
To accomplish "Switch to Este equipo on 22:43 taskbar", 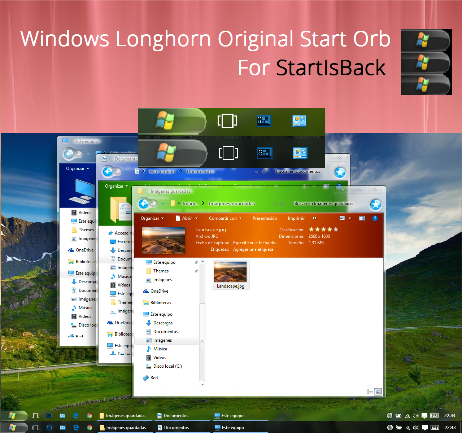I will pos(240,428).
